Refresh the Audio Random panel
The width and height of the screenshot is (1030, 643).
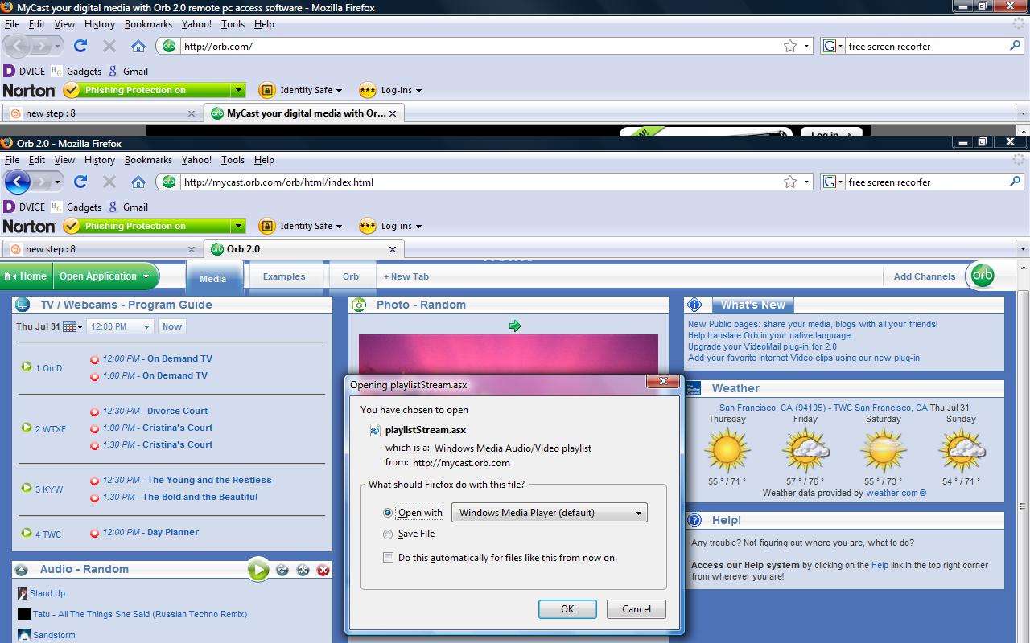[282, 570]
